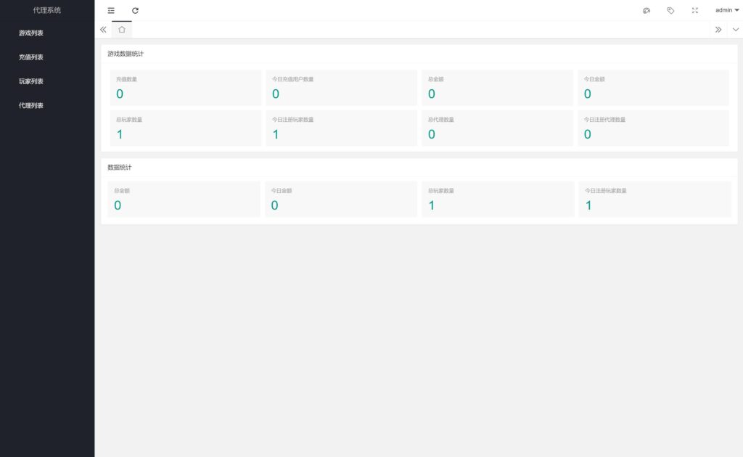Open the theme palette icon
Screen dimensions: 743x457
pyautogui.click(x=646, y=11)
